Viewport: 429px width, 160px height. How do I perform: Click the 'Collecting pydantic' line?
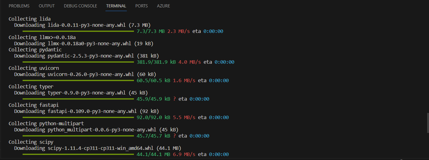(35, 50)
